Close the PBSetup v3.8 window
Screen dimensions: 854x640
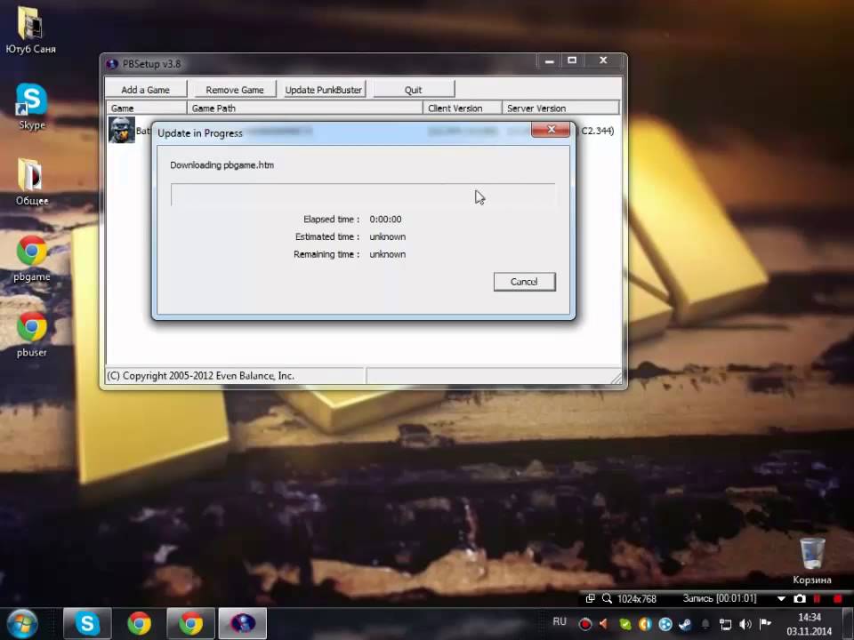603,61
